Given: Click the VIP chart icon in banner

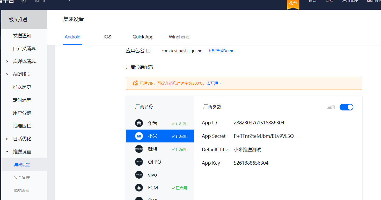Looking at the screenshot, I should tap(135, 83).
